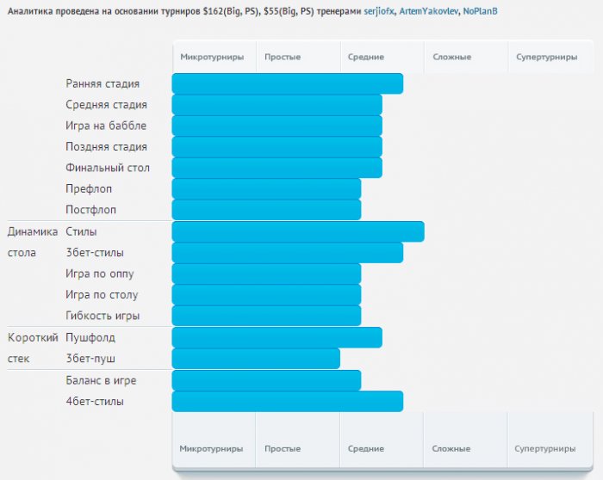Click bottom column label Супертурниры
The width and height of the screenshot is (603, 480).
(545, 448)
